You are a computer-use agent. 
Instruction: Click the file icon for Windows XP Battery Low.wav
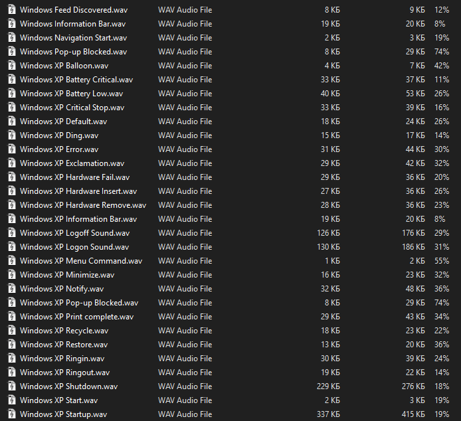point(11,94)
